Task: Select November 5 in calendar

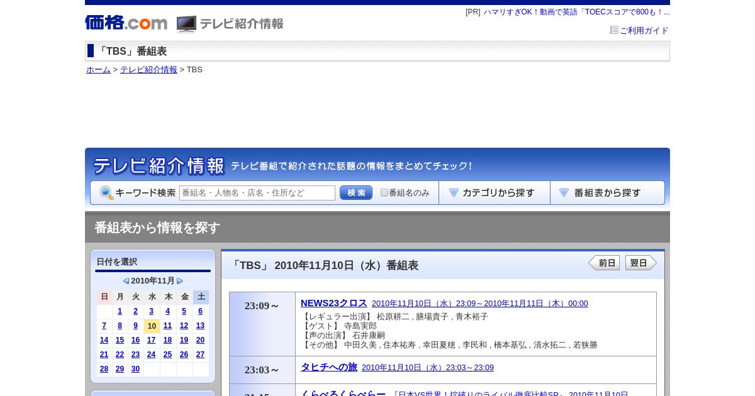Action: point(184,311)
